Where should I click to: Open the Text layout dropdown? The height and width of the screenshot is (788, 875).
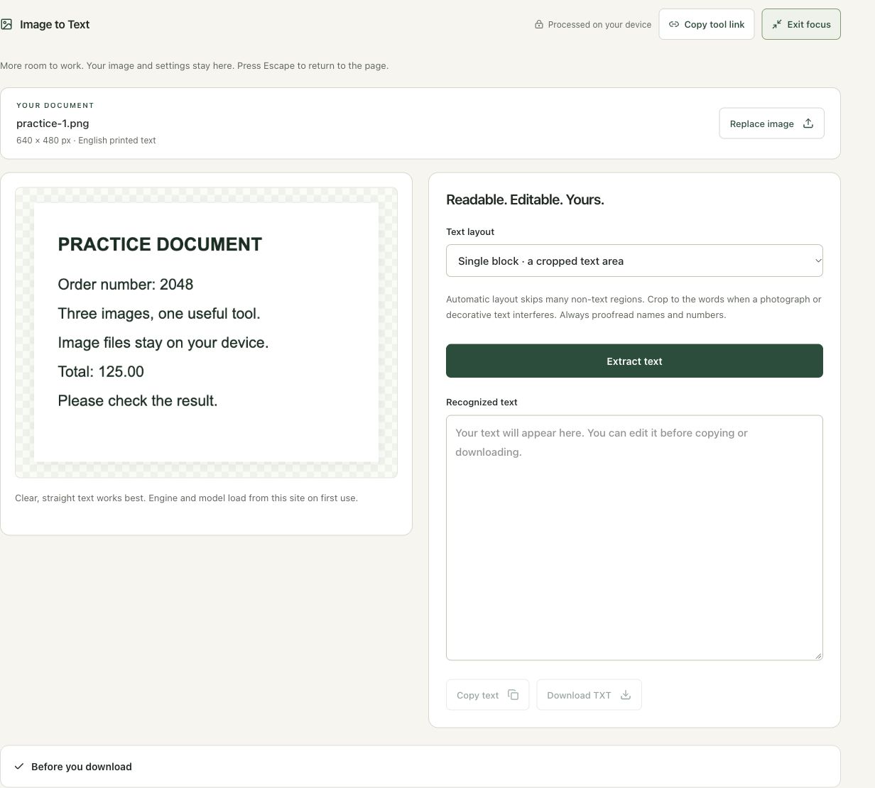pyautogui.click(x=634, y=261)
